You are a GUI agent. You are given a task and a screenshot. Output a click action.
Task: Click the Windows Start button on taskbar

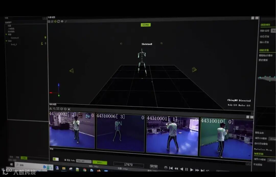[x=11, y=164]
